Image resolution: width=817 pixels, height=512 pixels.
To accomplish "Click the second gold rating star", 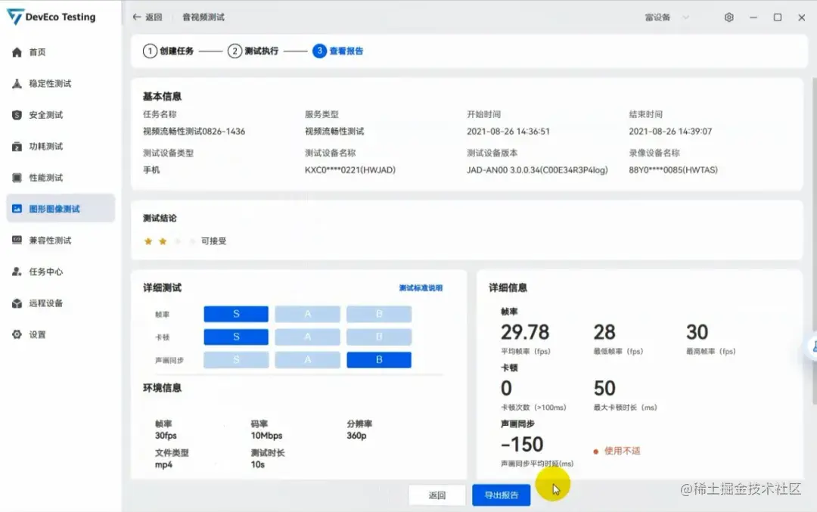I will [x=163, y=241].
